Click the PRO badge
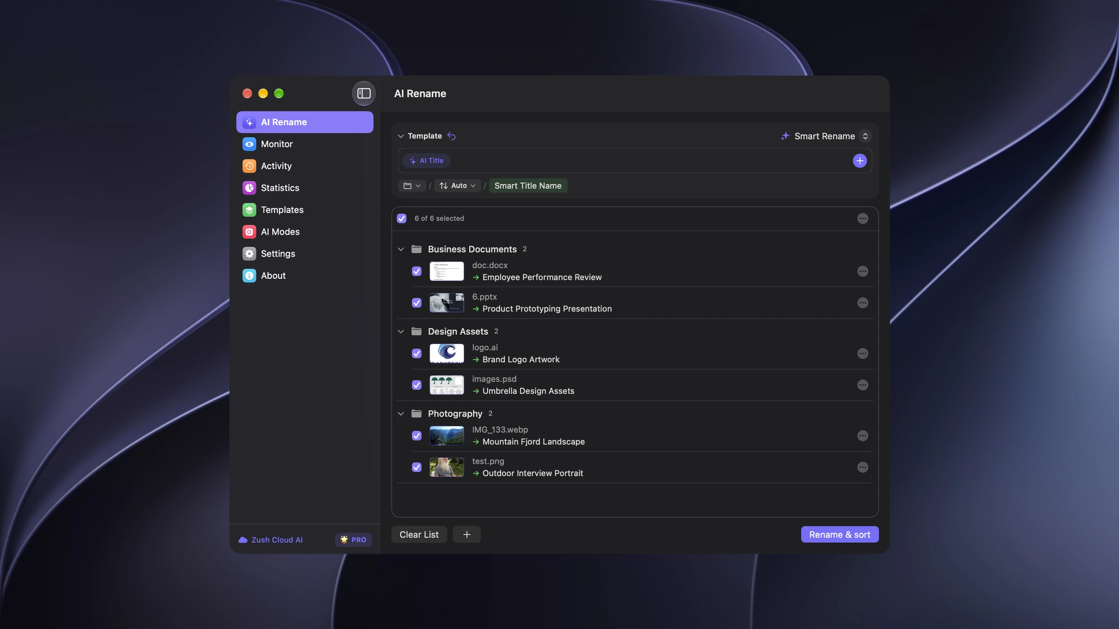Image resolution: width=1119 pixels, height=629 pixels. (x=354, y=540)
